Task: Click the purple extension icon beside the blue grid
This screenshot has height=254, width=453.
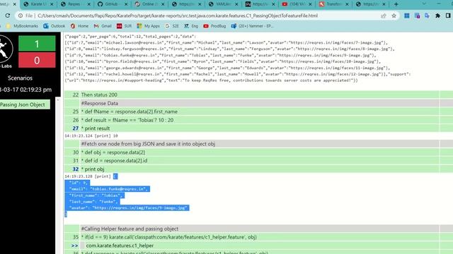Action: point(417,16)
